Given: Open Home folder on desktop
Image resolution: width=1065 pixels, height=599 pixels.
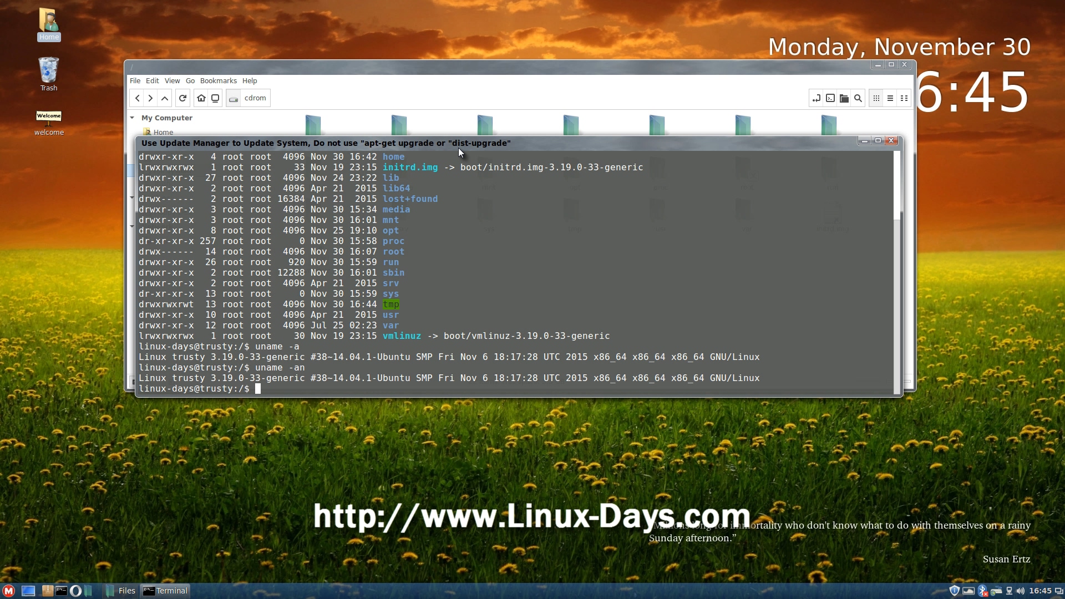Looking at the screenshot, I should click(49, 24).
